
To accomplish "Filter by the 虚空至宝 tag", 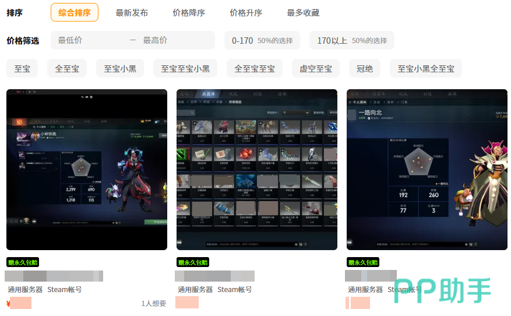I will pos(315,68).
